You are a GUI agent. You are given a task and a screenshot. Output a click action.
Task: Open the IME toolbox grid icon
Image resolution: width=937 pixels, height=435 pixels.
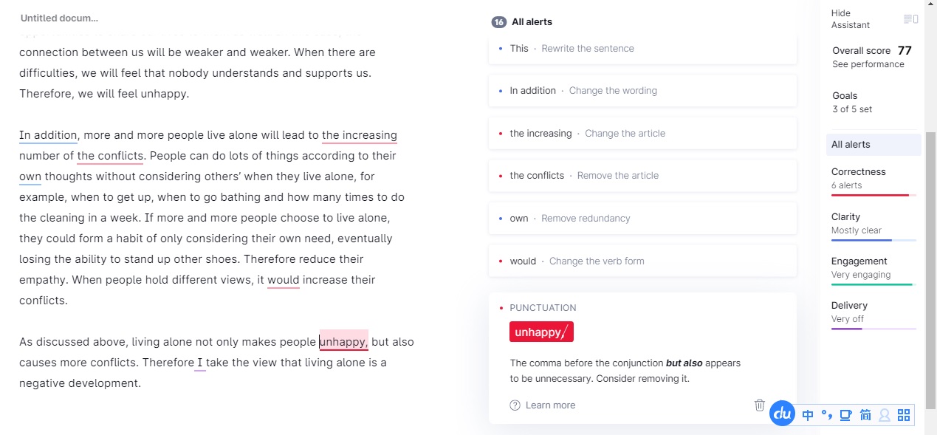[x=904, y=415]
